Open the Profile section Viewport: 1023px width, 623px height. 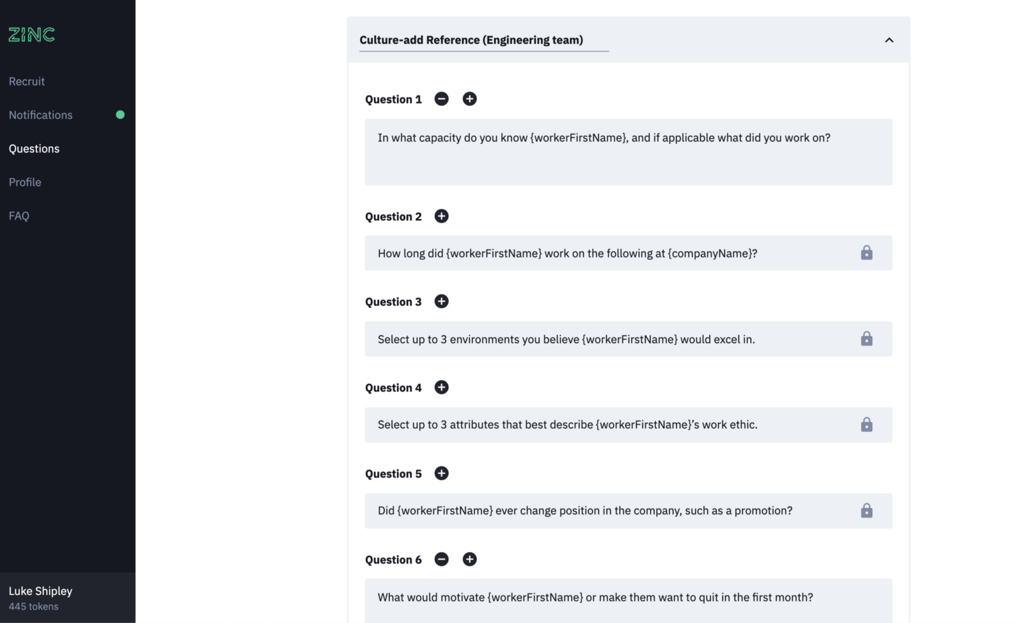point(25,182)
